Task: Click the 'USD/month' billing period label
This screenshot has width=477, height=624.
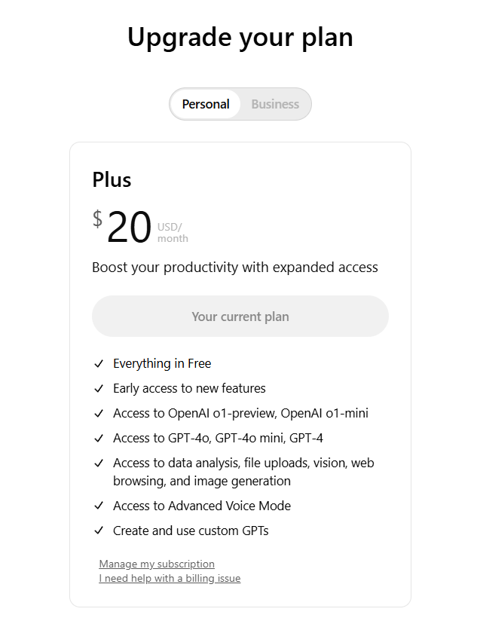Action: tap(173, 232)
